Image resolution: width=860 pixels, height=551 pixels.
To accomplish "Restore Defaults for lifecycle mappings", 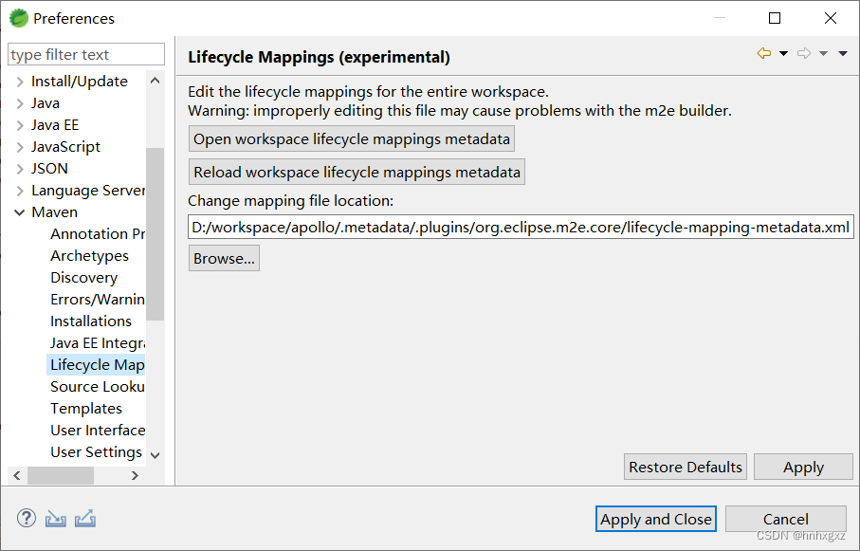I will 685,467.
